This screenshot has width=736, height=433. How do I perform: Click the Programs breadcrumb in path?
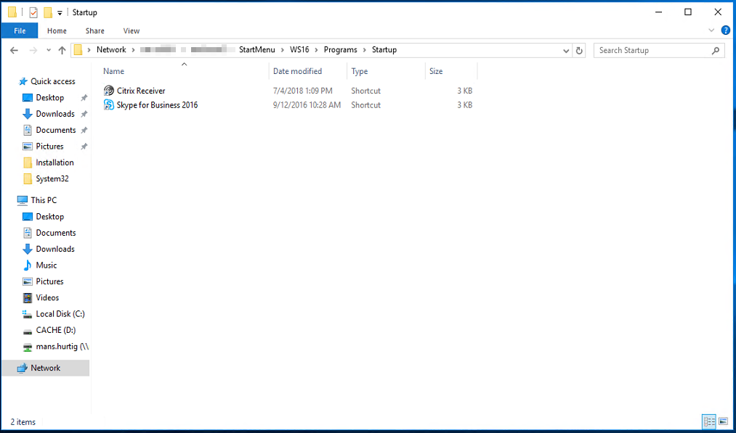340,50
